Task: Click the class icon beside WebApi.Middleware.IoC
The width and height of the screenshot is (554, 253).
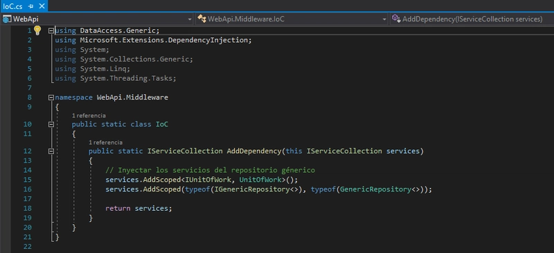Action: (202, 19)
